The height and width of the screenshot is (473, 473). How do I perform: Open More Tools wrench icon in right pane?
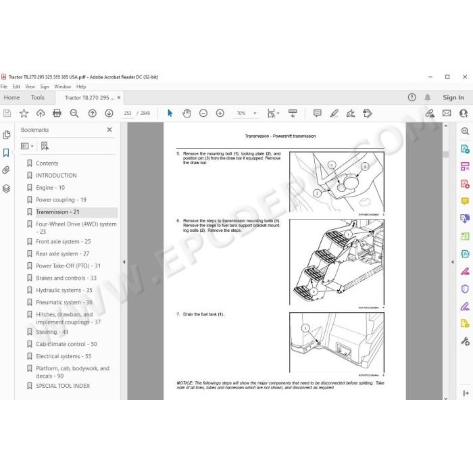[465, 341]
